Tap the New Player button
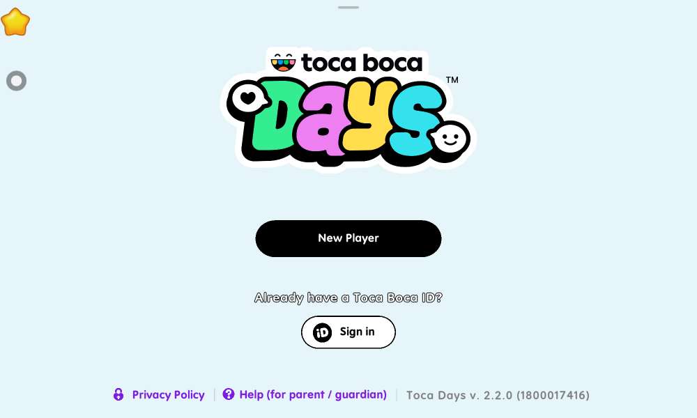The height and width of the screenshot is (418, 697). pyautogui.click(x=348, y=238)
